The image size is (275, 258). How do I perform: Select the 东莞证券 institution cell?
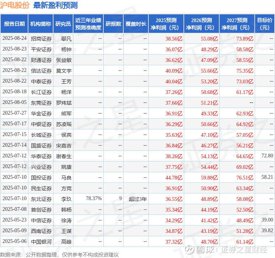click(x=41, y=103)
